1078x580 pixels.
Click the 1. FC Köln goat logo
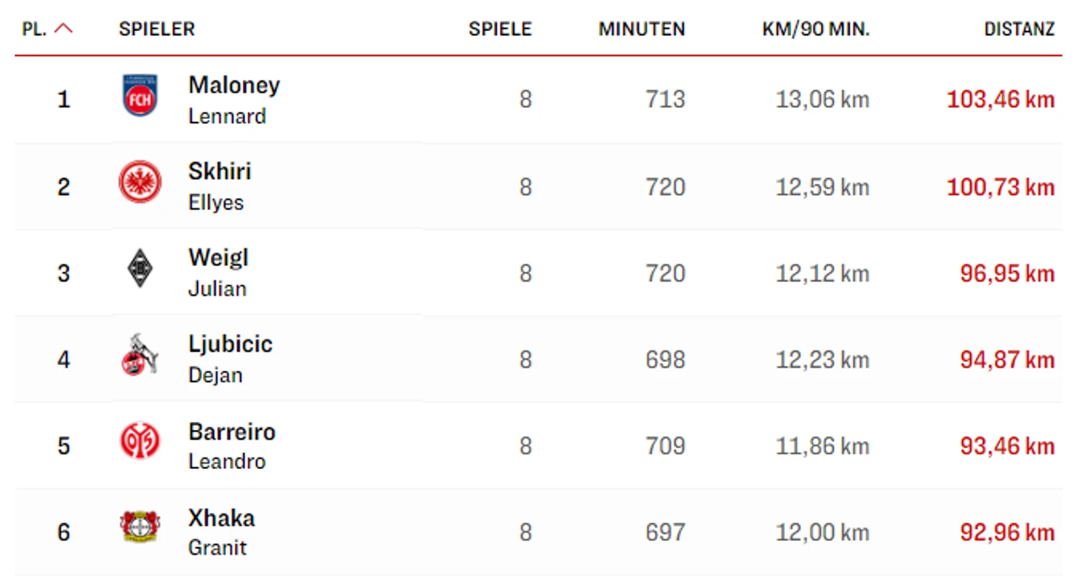140,355
